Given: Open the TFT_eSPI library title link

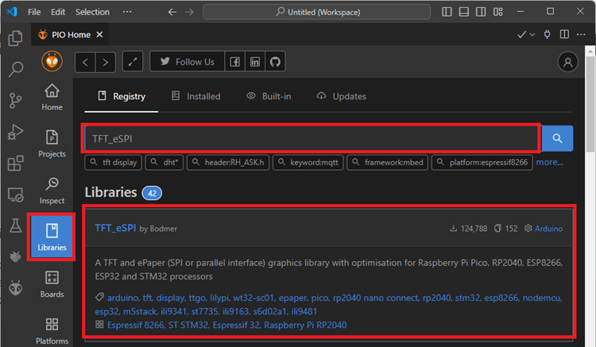Looking at the screenshot, I should [115, 228].
